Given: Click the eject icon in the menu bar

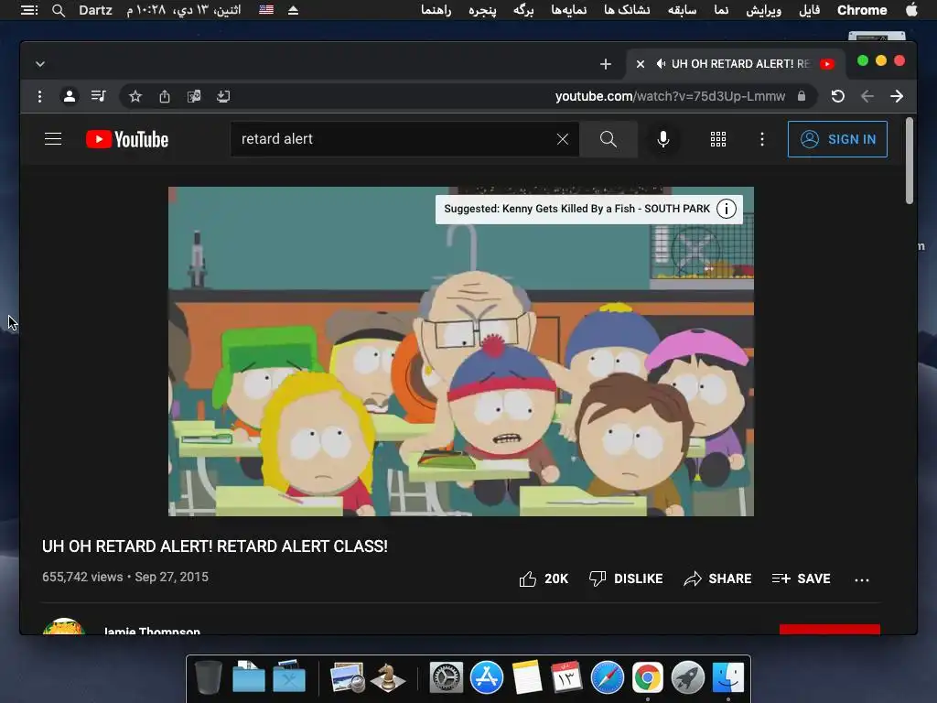Looking at the screenshot, I should pyautogui.click(x=293, y=10).
